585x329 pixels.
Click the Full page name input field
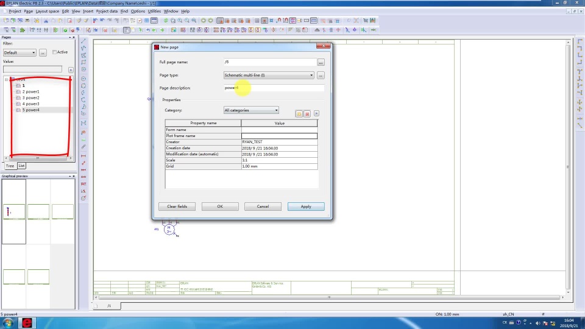tap(270, 62)
